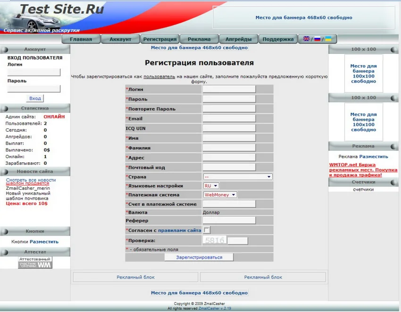
Task: Click the left Рекламный блок
Action: (x=135, y=277)
